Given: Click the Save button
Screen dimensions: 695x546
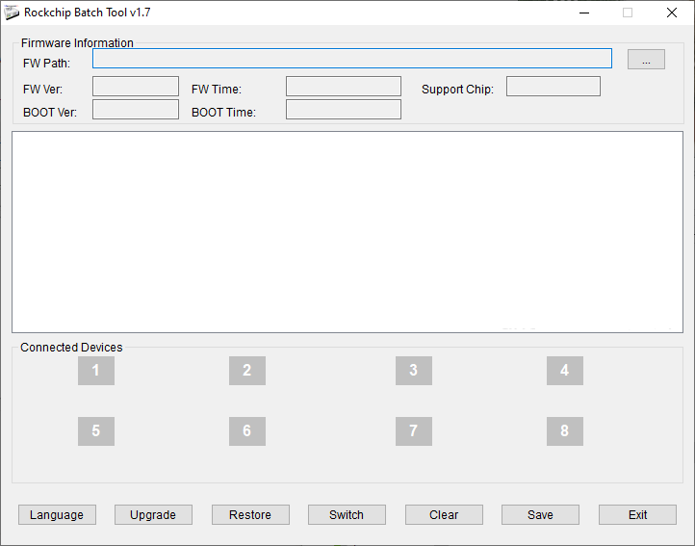Looking at the screenshot, I should coord(540,515).
